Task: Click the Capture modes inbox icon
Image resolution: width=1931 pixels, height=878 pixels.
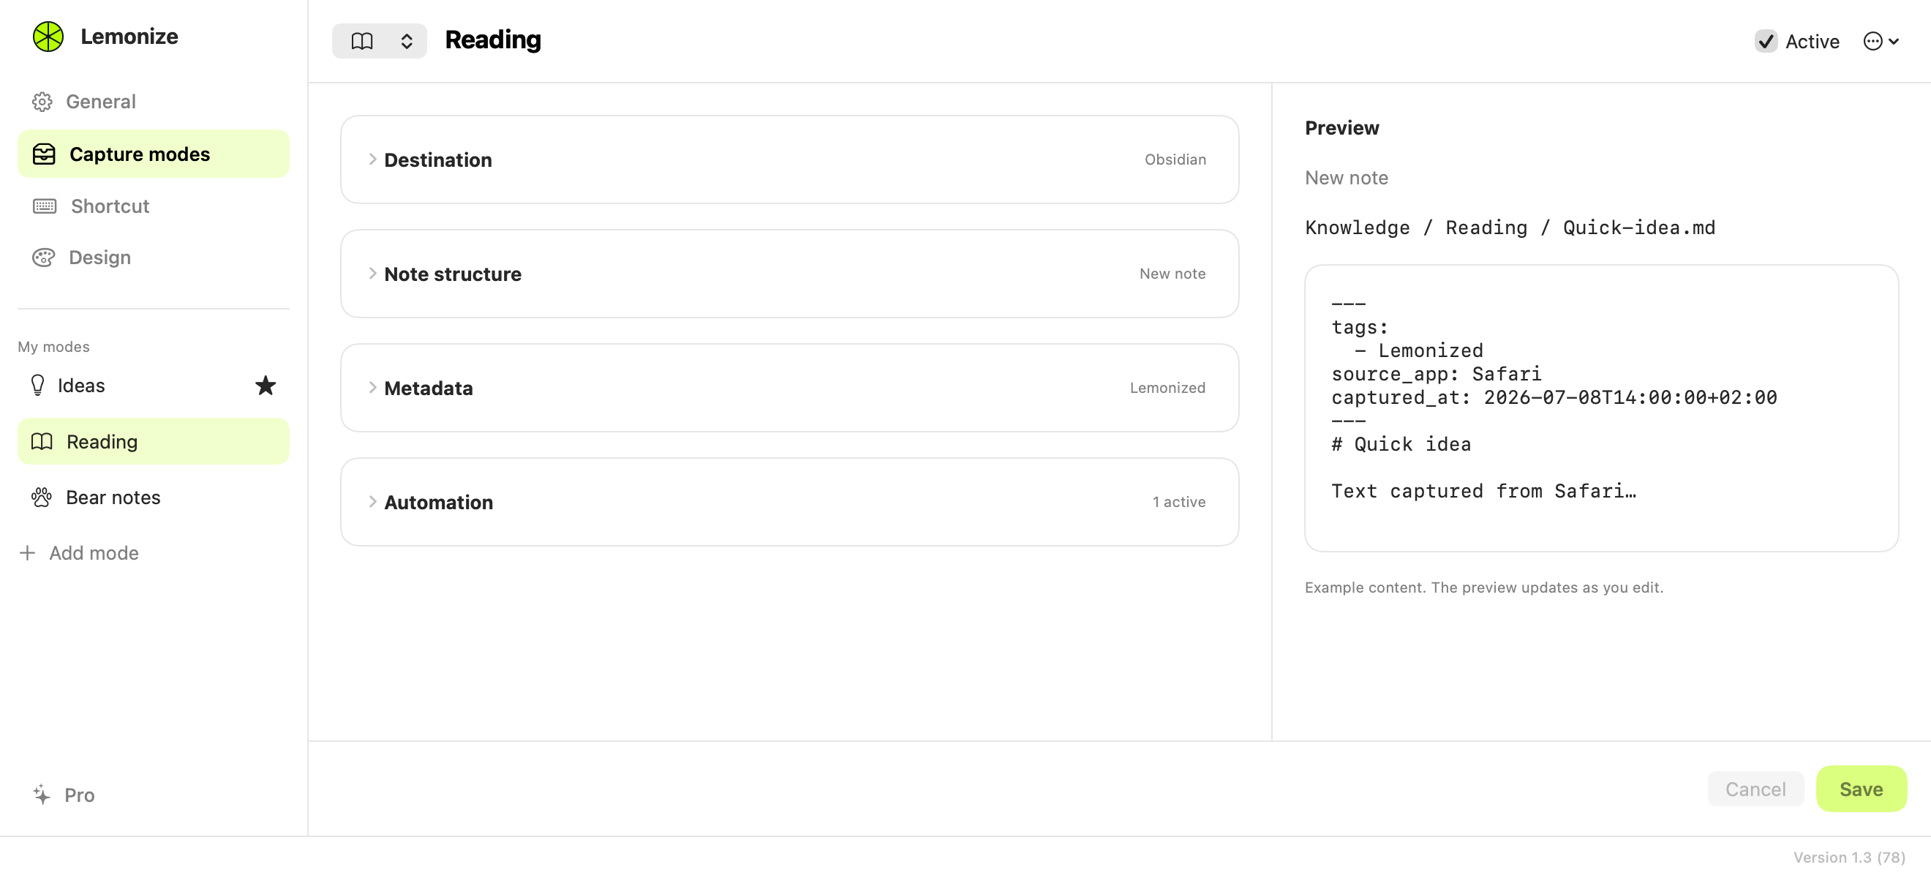Action: point(44,154)
